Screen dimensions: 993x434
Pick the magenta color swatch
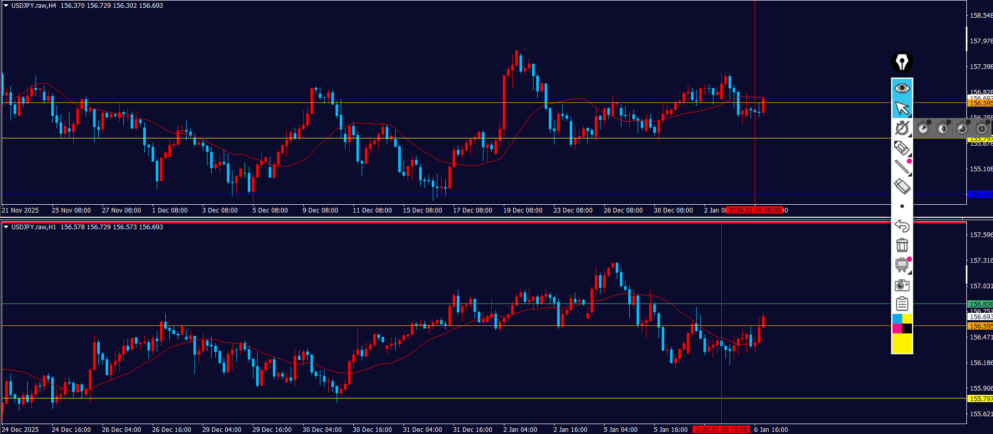897,329
